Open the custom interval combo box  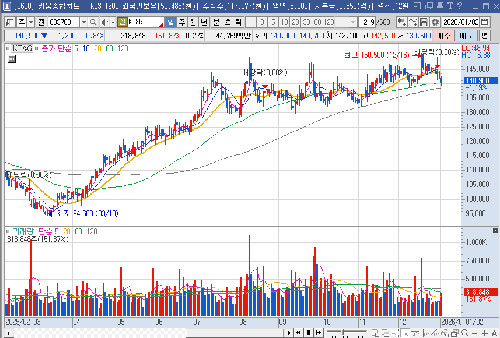pyautogui.click(x=346, y=22)
